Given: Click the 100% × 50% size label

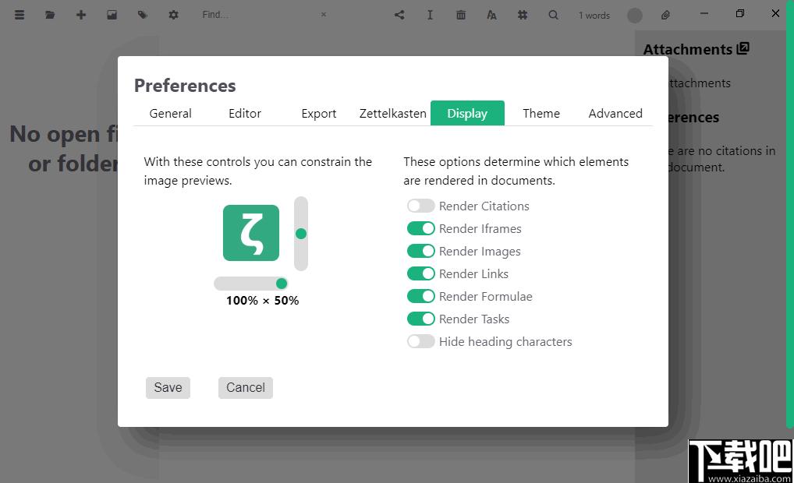Looking at the screenshot, I should tap(262, 301).
